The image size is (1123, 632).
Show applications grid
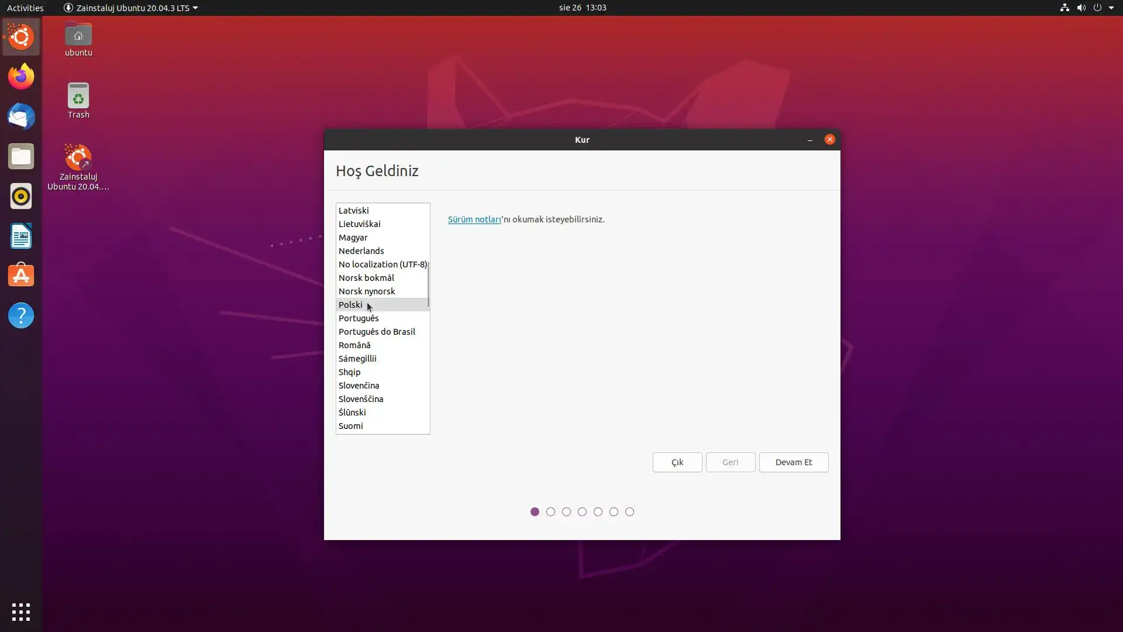[21, 612]
